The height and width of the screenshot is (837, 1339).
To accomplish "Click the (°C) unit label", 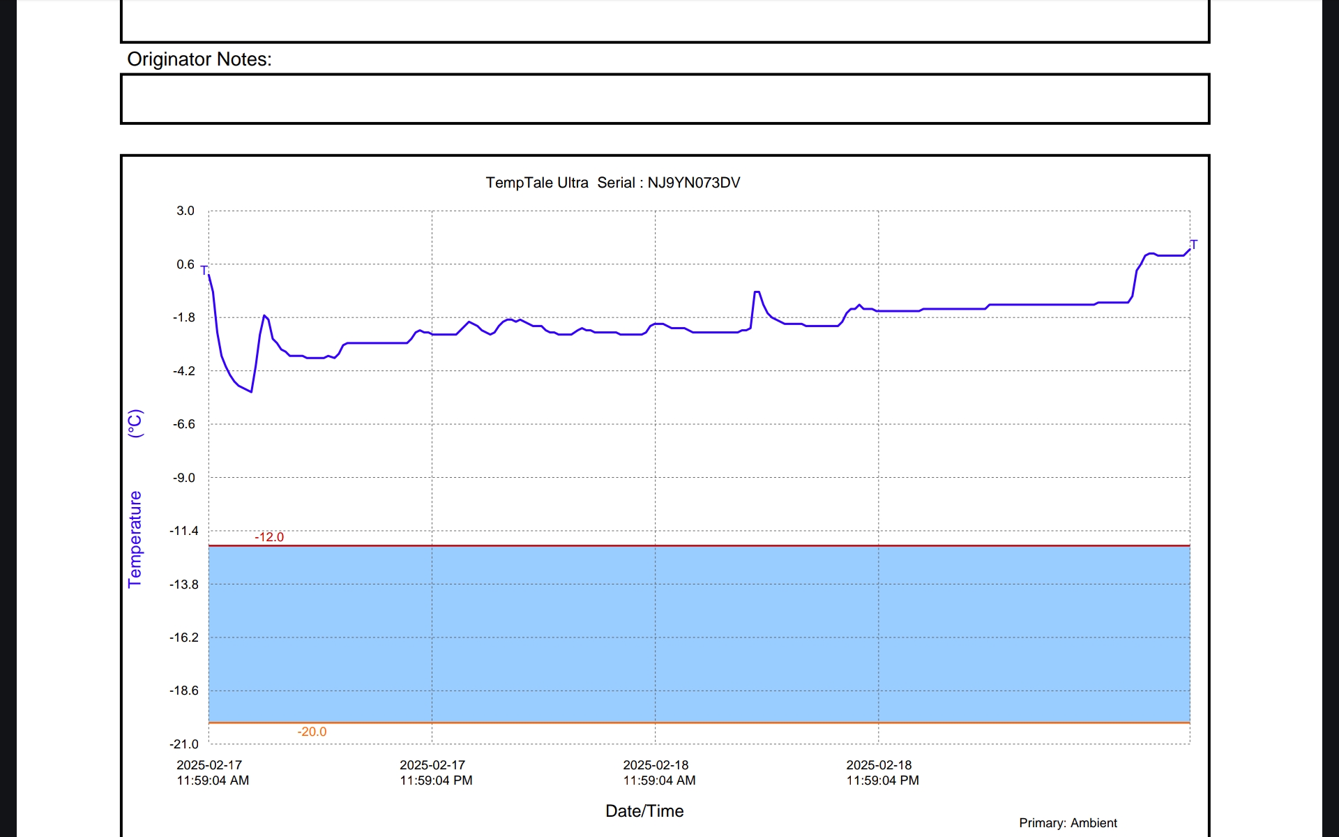I will tap(135, 423).
